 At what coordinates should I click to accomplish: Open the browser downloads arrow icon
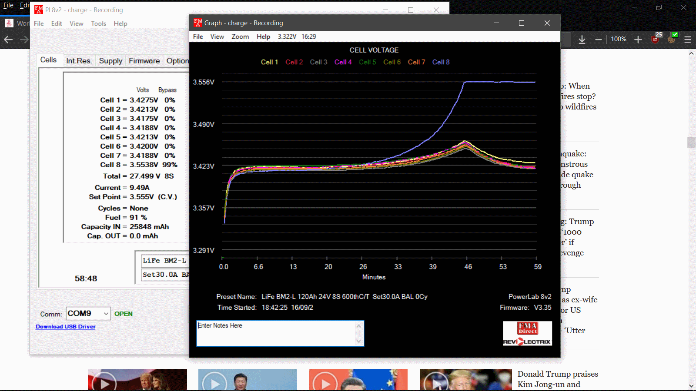tap(582, 40)
